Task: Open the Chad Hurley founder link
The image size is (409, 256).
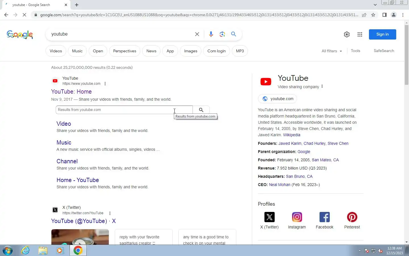Action: (314, 143)
